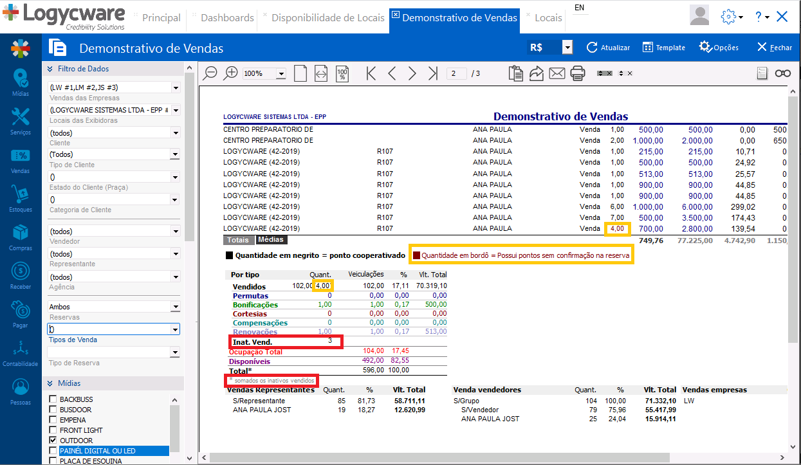Click the print report icon
The height and width of the screenshot is (465, 801).
577,73
